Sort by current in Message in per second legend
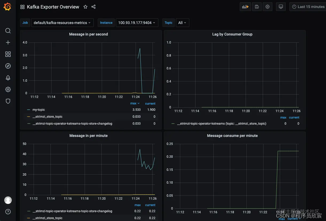This screenshot has height=221, width=326. (x=150, y=104)
